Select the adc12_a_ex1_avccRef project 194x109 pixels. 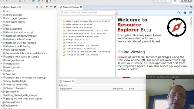pos(16,18)
